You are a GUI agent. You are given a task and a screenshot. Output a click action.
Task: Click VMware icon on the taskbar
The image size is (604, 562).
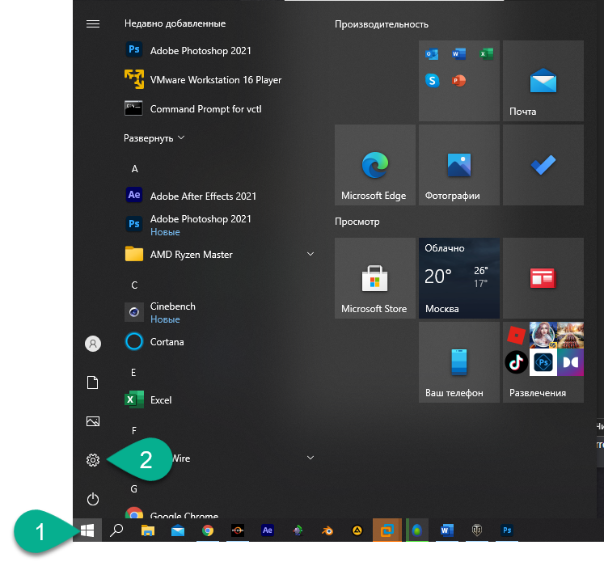386,530
